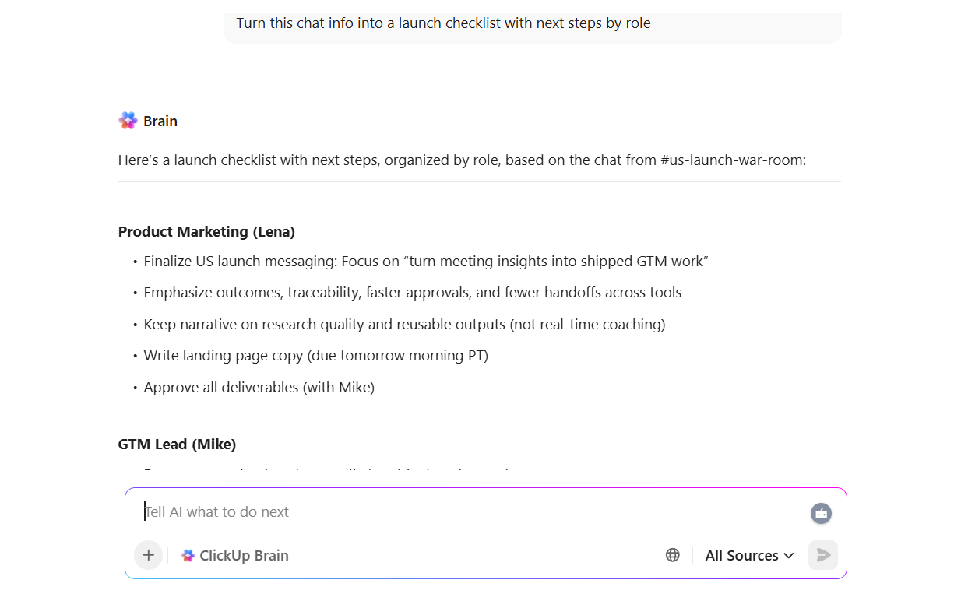Click the Brain avatar icon above the response

[x=128, y=121]
